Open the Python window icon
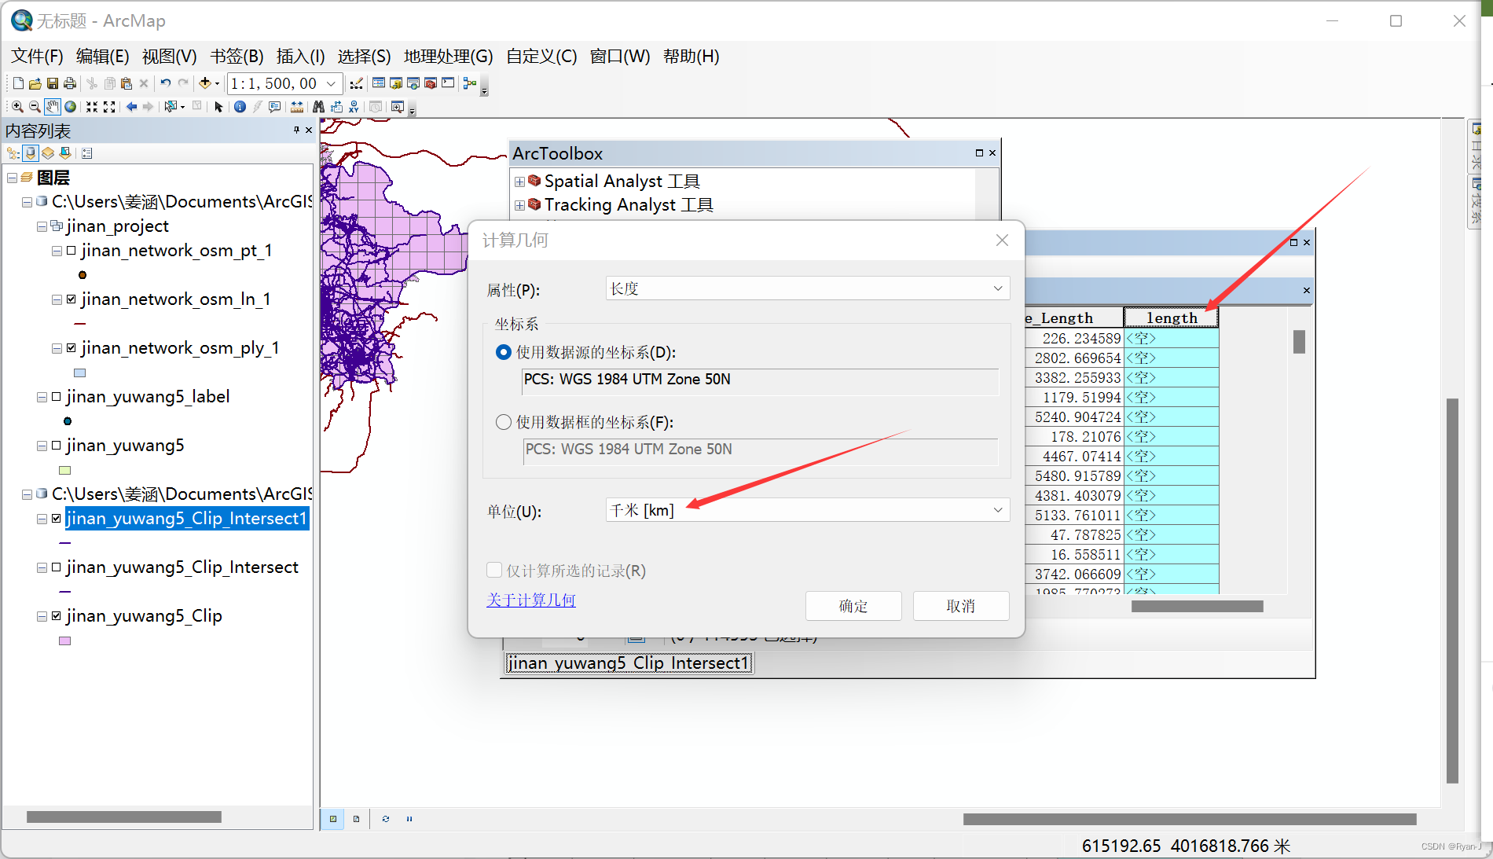 tap(448, 83)
